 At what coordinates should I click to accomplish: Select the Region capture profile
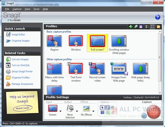click(54, 43)
